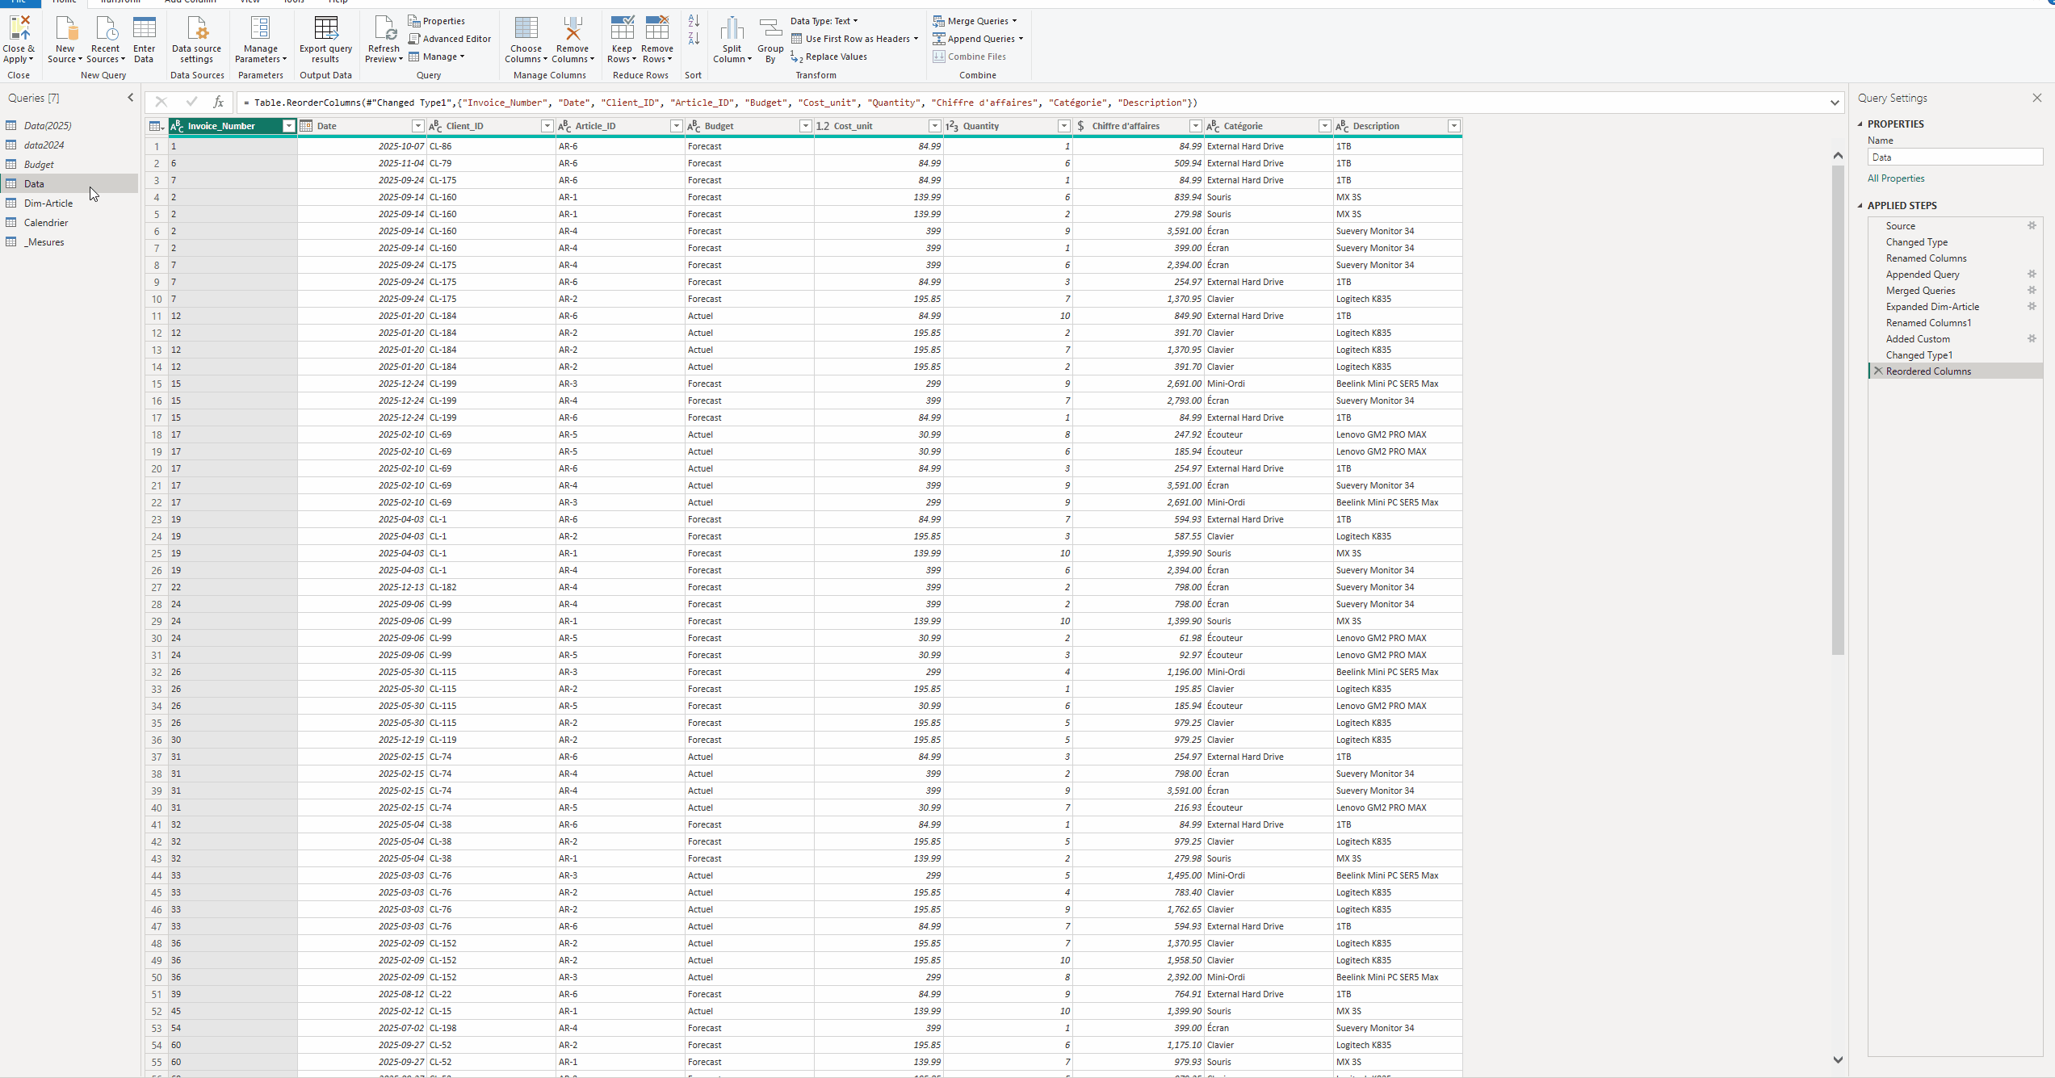Screen dimensions: 2055x1078
Task: Open the Keep Rows menu
Action: point(622,40)
